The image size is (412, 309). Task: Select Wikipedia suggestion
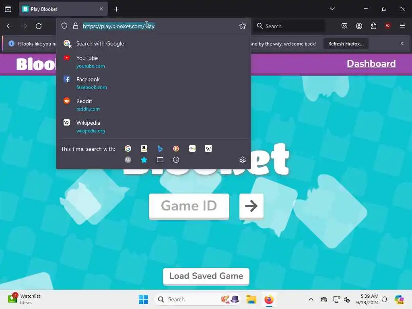click(x=153, y=127)
